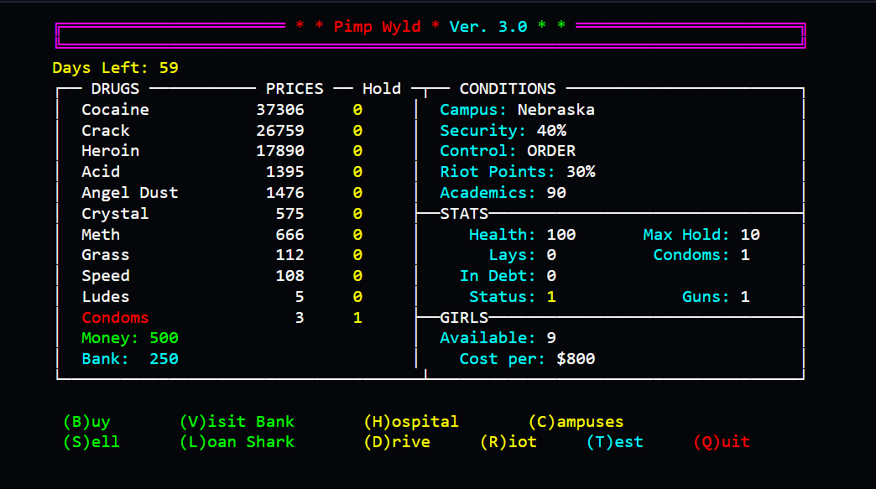Click Angel Dust price 1476

(285, 193)
